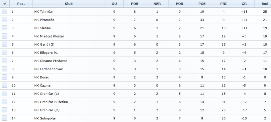Sort by the Klub column header

tap(69, 4)
